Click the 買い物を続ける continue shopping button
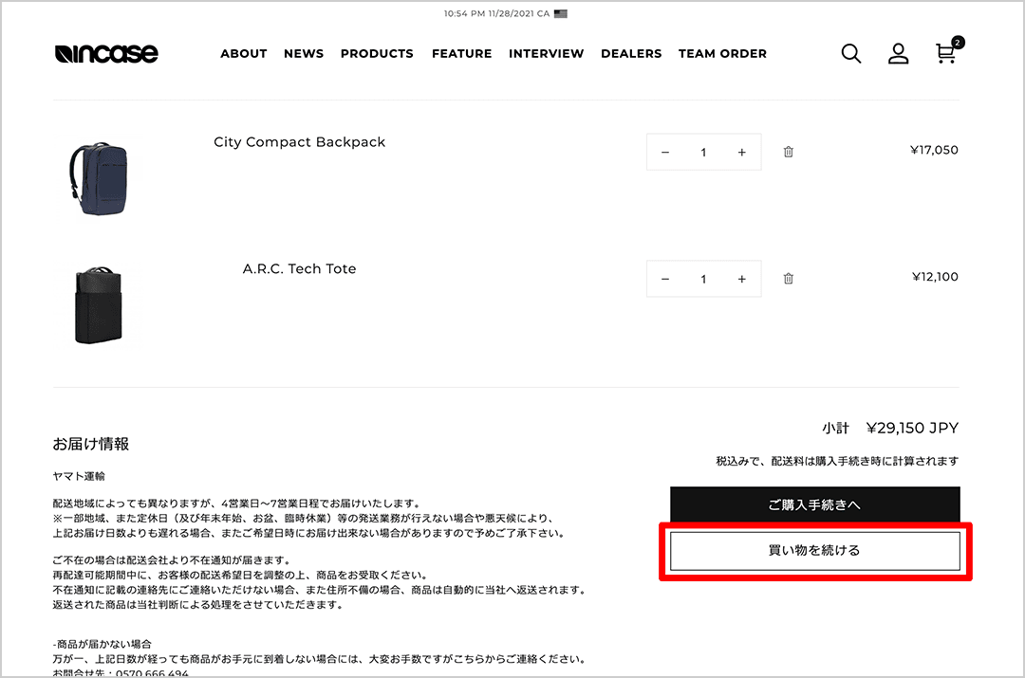Image resolution: width=1025 pixels, height=678 pixels. tap(815, 550)
